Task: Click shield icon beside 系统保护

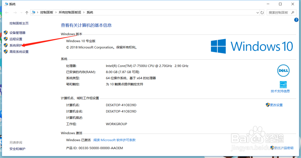Action: (x=6, y=45)
